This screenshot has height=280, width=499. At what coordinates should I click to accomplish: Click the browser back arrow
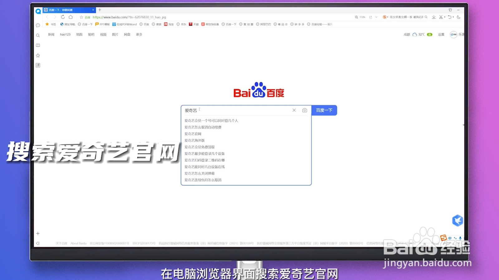[47, 17]
